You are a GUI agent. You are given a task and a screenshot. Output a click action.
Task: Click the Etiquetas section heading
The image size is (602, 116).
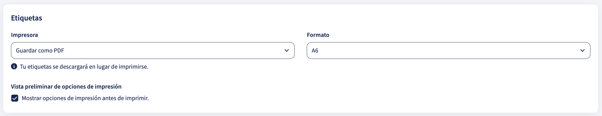[27, 18]
